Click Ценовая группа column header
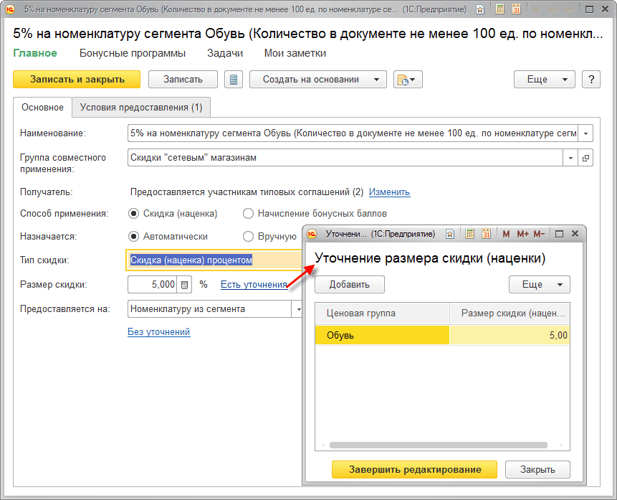Image resolution: width=617 pixels, height=500 pixels. pyautogui.click(x=382, y=313)
